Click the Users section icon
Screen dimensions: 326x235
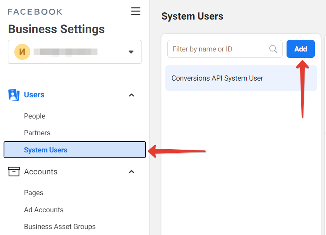coord(14,95)
